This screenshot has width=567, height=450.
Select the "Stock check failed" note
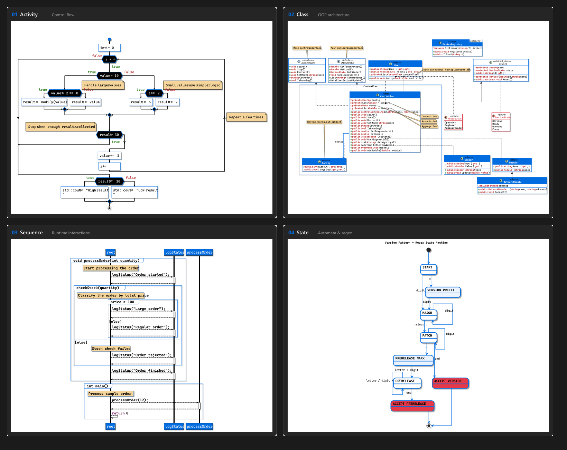coord(111,349)
